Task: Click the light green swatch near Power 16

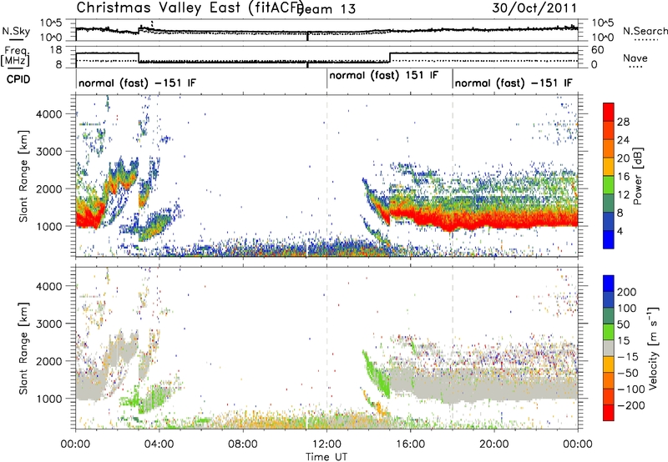Action: coord(609,184)
